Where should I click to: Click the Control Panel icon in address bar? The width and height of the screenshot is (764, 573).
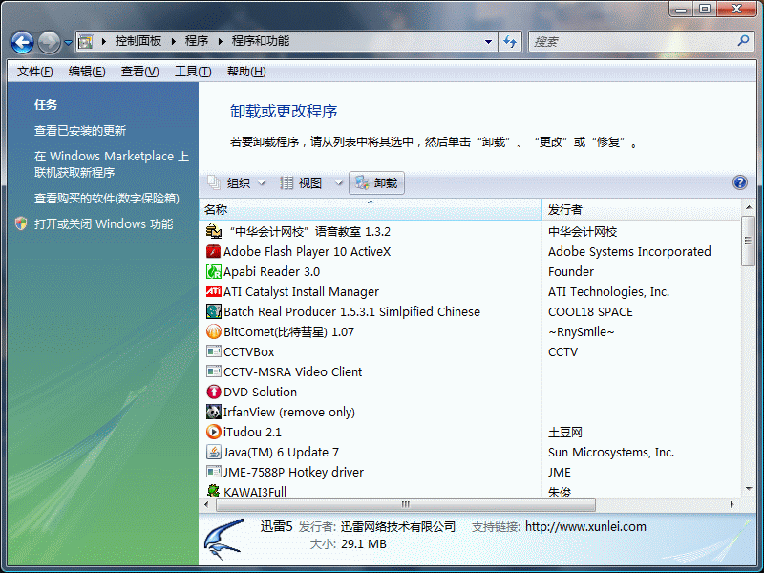pyautogui.click(x=86, y=42)
